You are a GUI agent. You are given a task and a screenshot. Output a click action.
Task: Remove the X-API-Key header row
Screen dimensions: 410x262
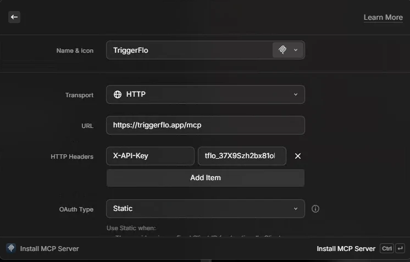point(297,156)
